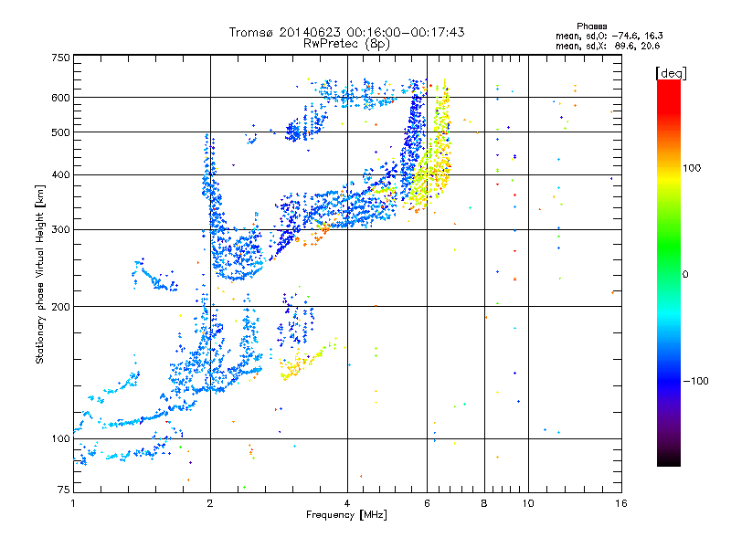Image resolution: width=731 pixels, height=548 pixels.
Task: Click the colorbar label '0'
Action: pyautogui.click(x=685, y=274)
